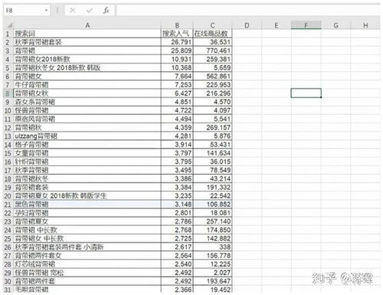Image resolution: width=383 pixels, height=295 pixels.
Task: Click cell 背带裙秋冬女 2018新款 韩版
Action: tap(87, 67)
